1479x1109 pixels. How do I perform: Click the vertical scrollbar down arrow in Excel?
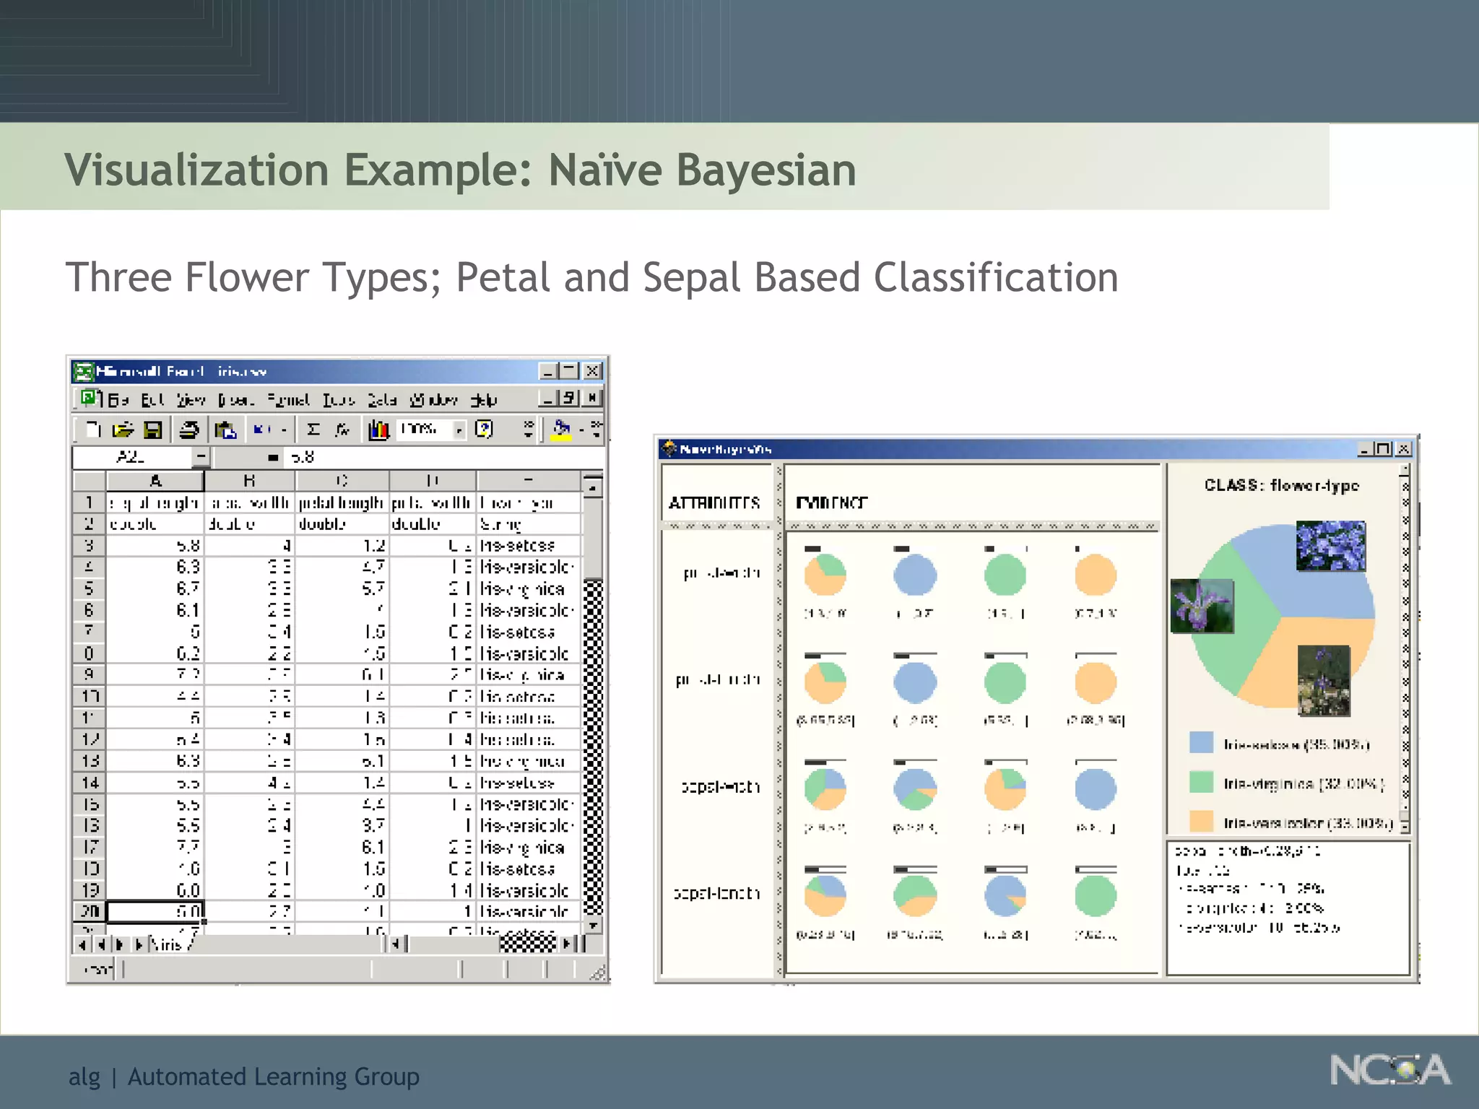click(592, 925)
